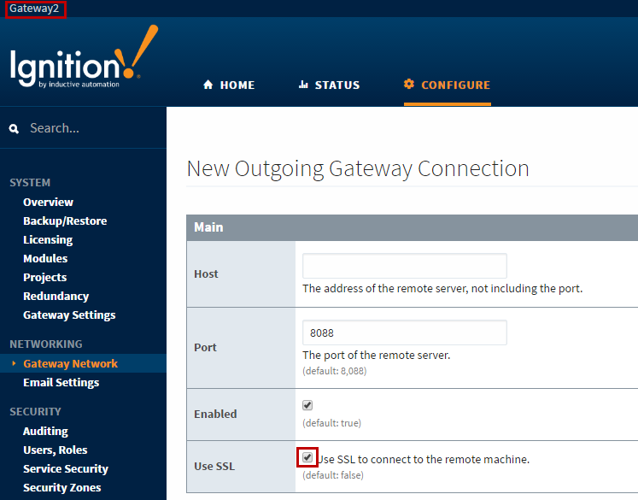The width and height of the screenshot is (638, 500).
Task: Click the orange arrow beside Gateway Network
Action: tap(15, 363)
